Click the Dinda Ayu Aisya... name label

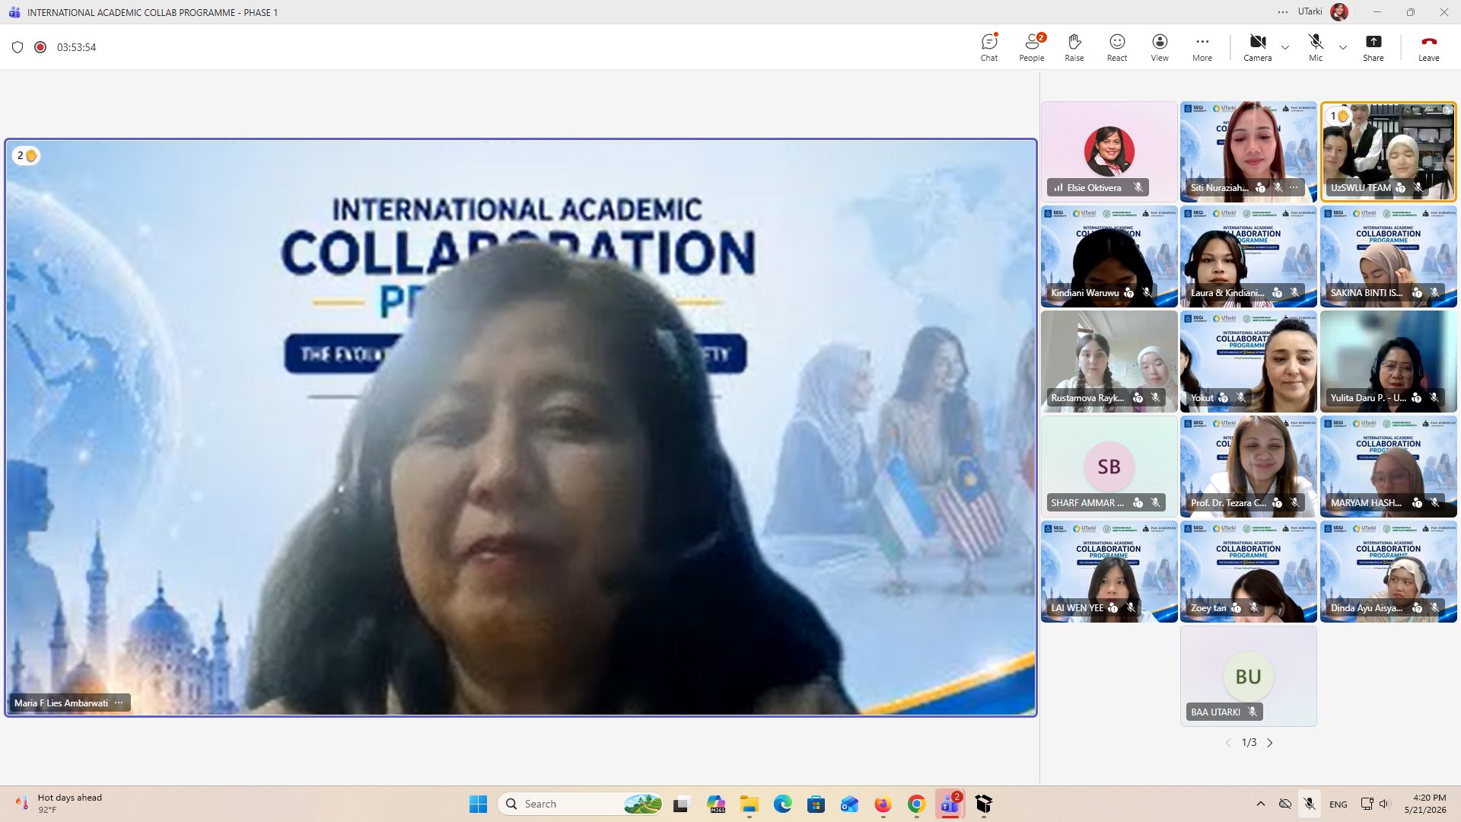pos(1367,607)
